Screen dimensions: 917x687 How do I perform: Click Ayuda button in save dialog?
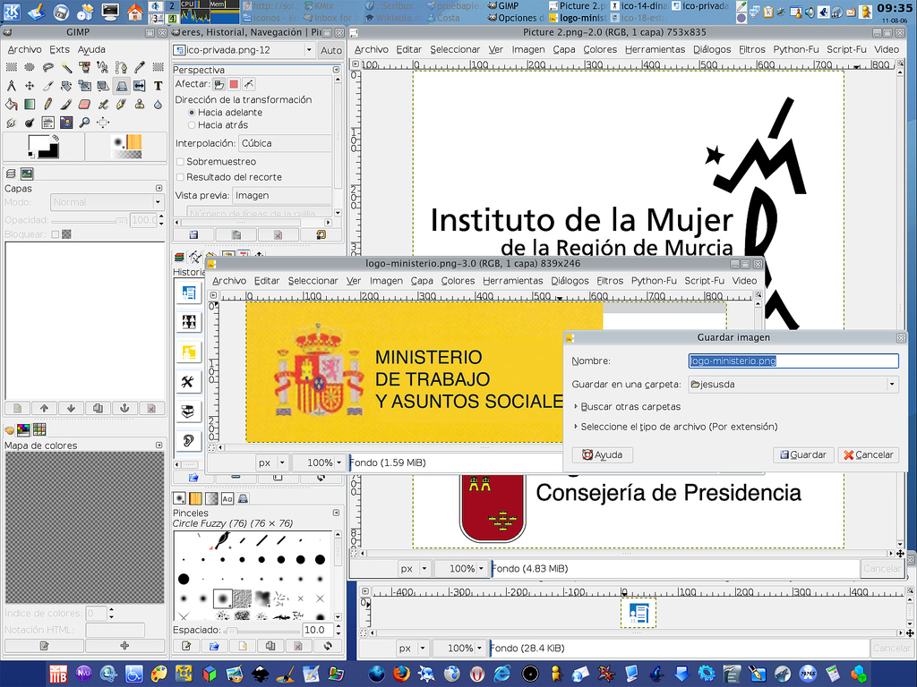tap(602, 454)
